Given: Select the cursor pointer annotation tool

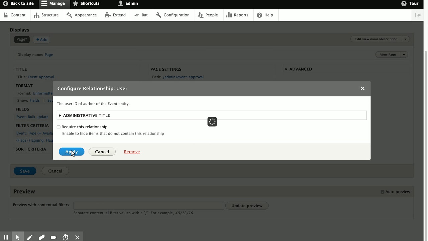Looking at the screenshot, I should pyautogui.click(x=18, y=237).
